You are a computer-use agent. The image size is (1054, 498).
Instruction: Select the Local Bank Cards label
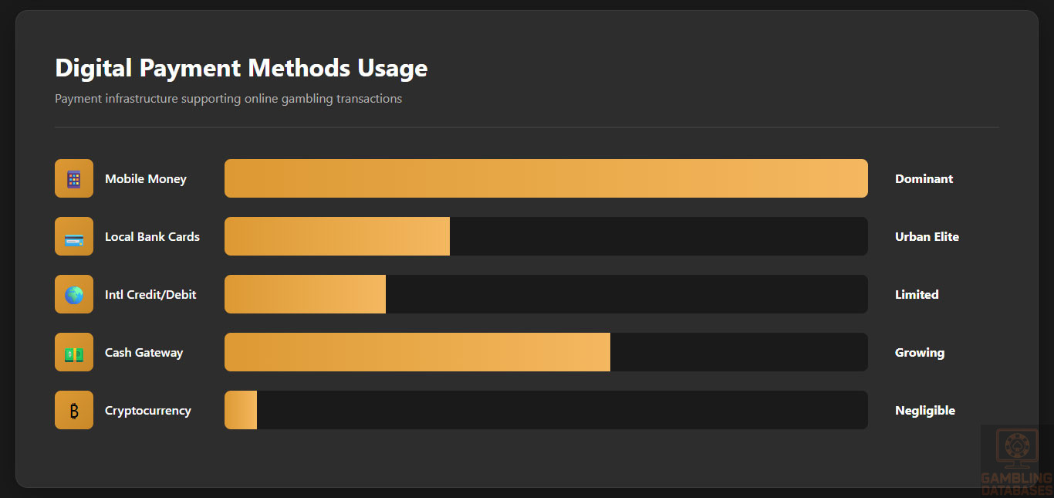click(152, 237)
